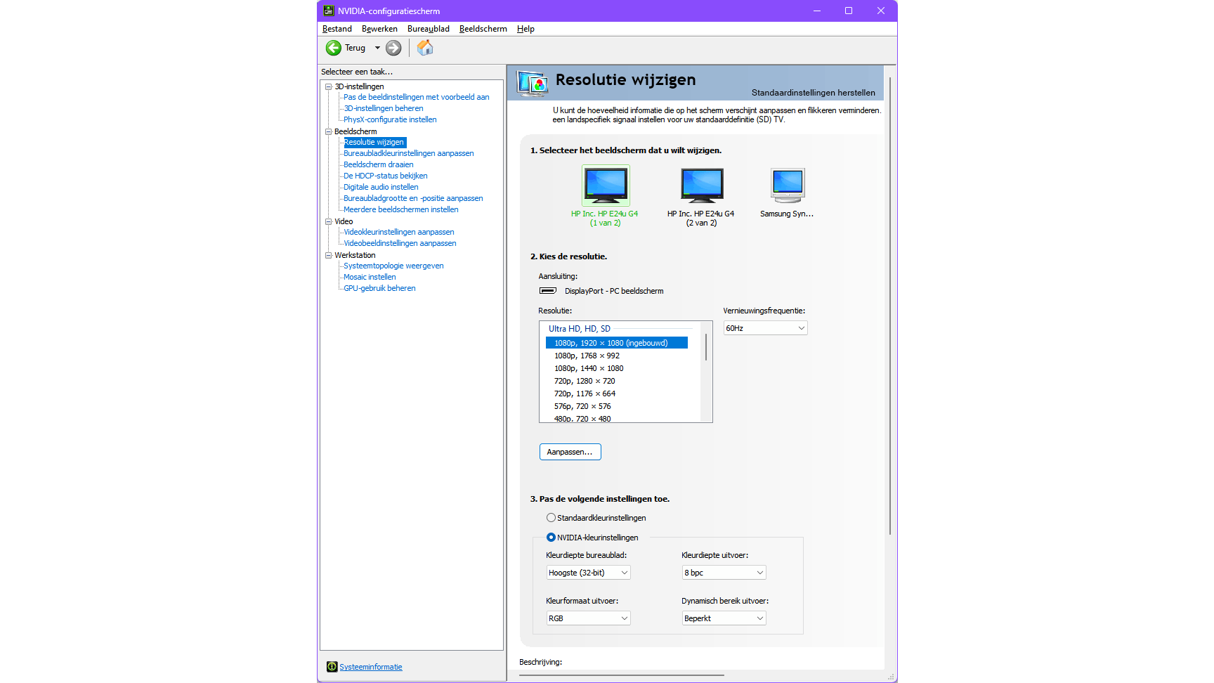Open the Beeldscherm menu
This screenshot has width=1214, height=683.
[x=483, y=29]
